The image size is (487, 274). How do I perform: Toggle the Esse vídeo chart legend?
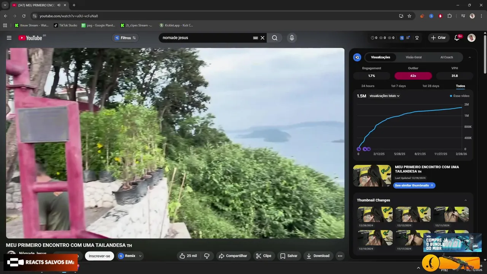(x=460, y=96)
